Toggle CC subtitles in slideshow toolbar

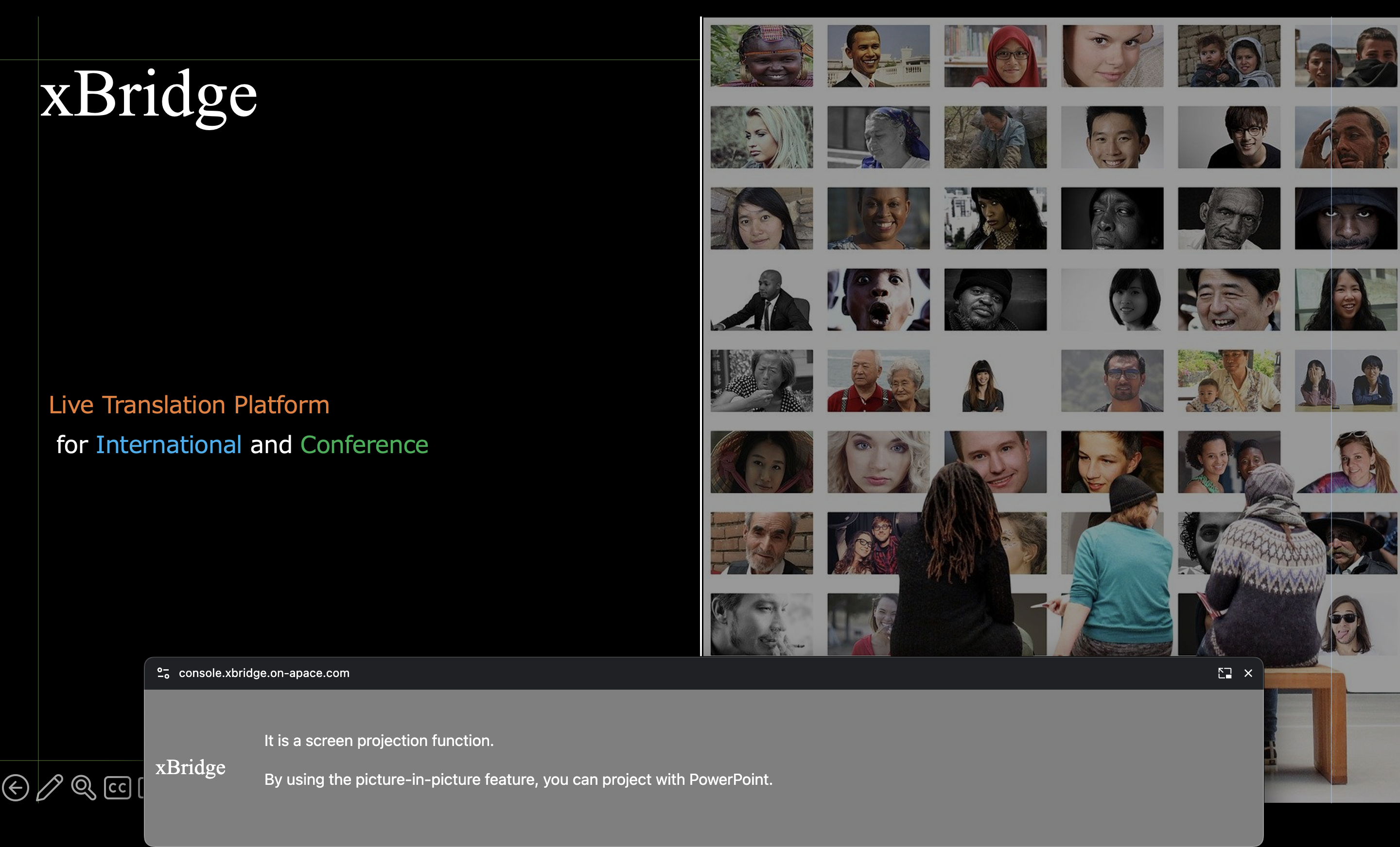[x=118, y=787]
